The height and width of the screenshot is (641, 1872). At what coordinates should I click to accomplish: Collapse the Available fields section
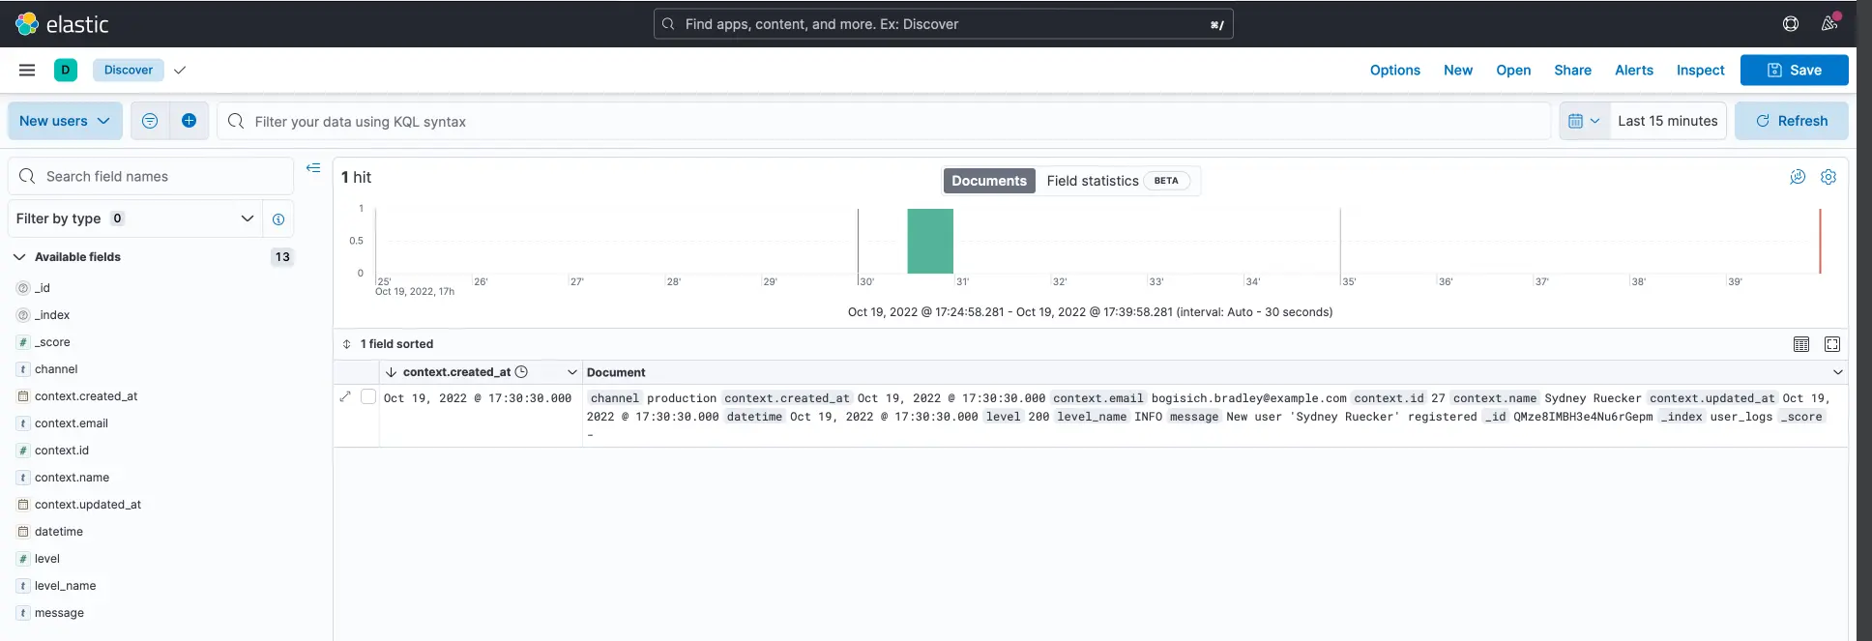[x=19, y=257]
